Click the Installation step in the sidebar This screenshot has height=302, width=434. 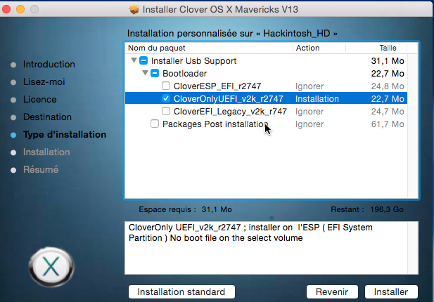click(46, 152)
